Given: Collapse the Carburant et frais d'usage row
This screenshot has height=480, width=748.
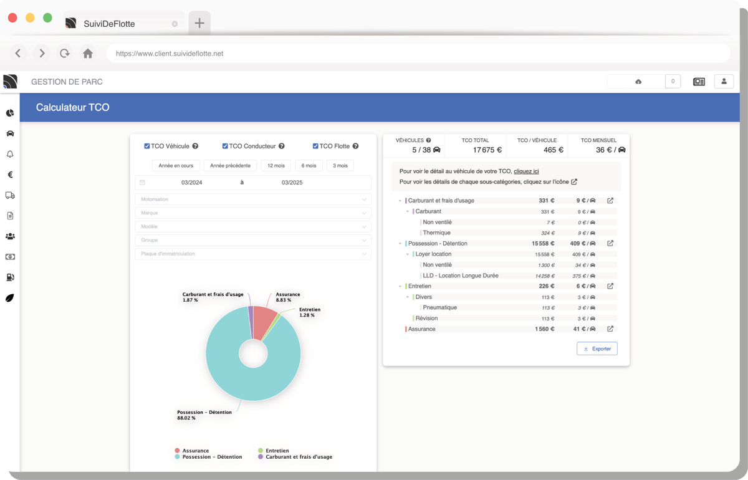Looking at the screenshot, I should [400, 201].
